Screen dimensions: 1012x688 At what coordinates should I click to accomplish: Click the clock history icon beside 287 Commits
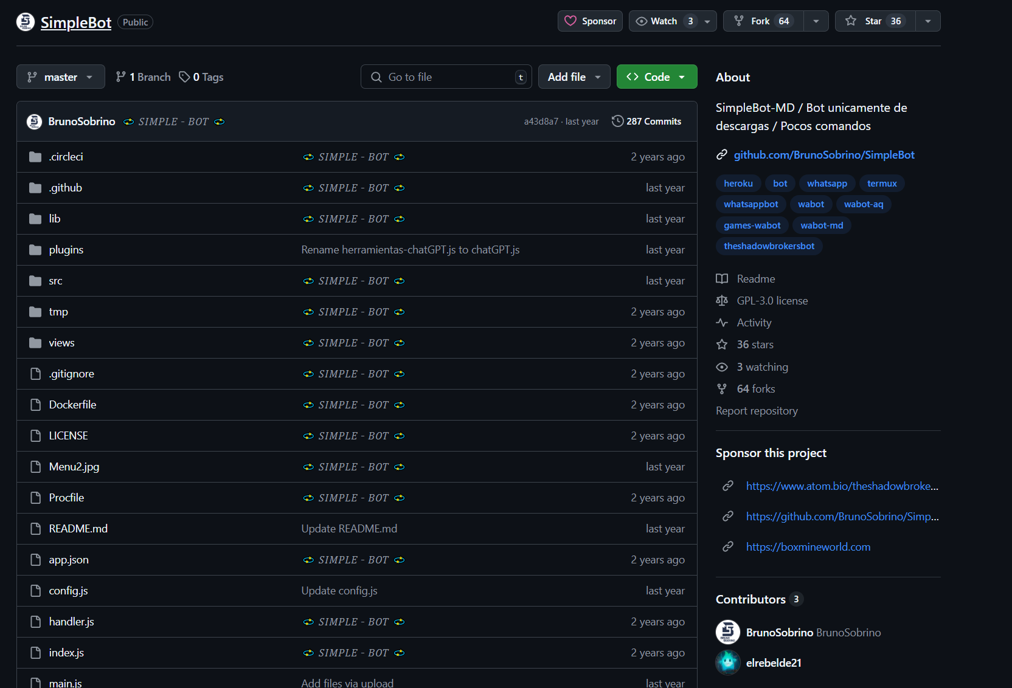coord(617,122)
